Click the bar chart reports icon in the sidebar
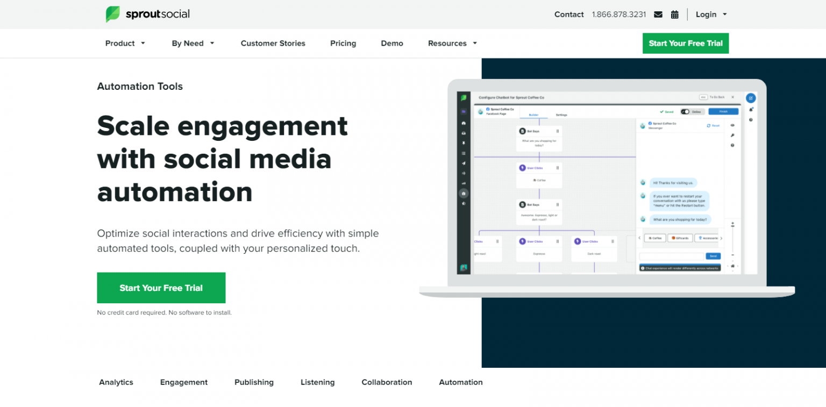Image resolution: width=826 pixels, height=407 pixels. click(x=464, y=184)
